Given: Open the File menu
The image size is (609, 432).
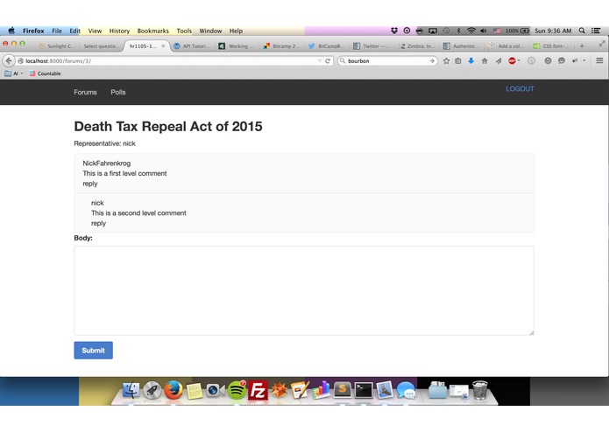Looking at the screenshot, I should point(57,31).
